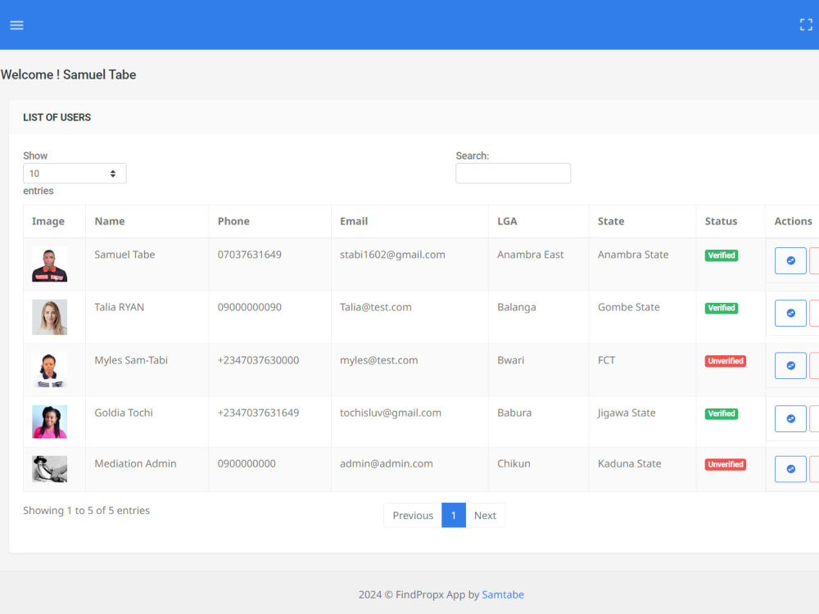Select the name Talia RYAN
Screen dimensions: 819x614
tap(119, 308)
